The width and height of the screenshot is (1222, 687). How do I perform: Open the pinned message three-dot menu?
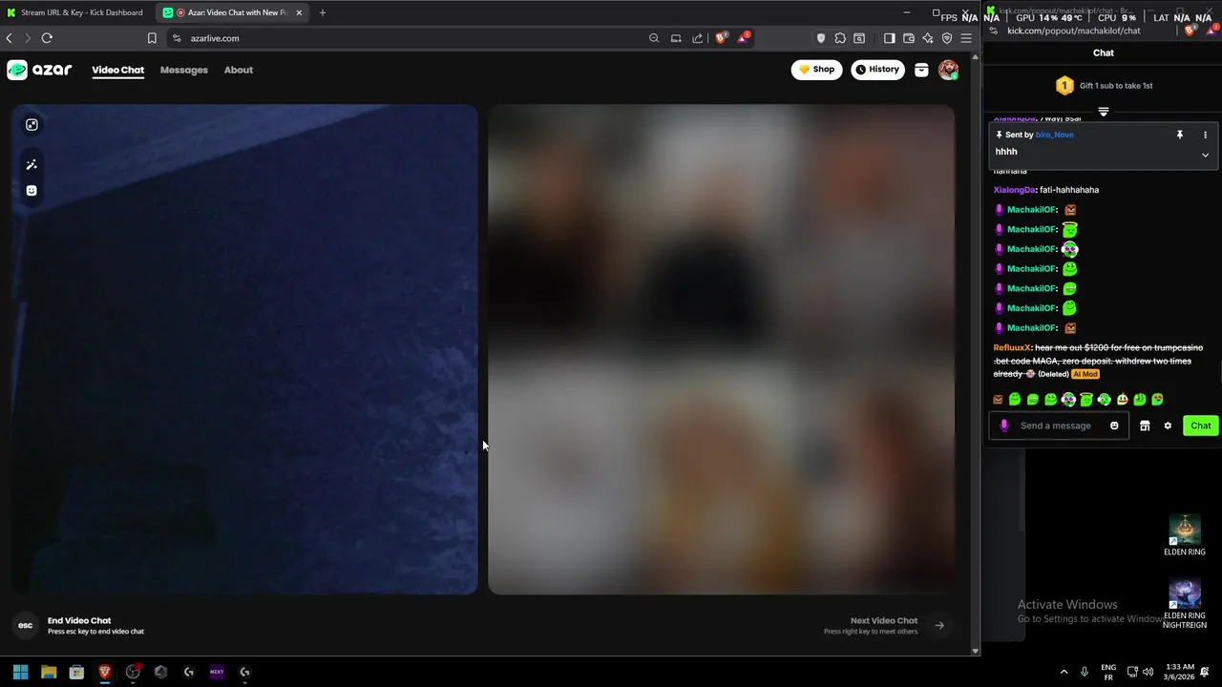tap(1205, 135)
